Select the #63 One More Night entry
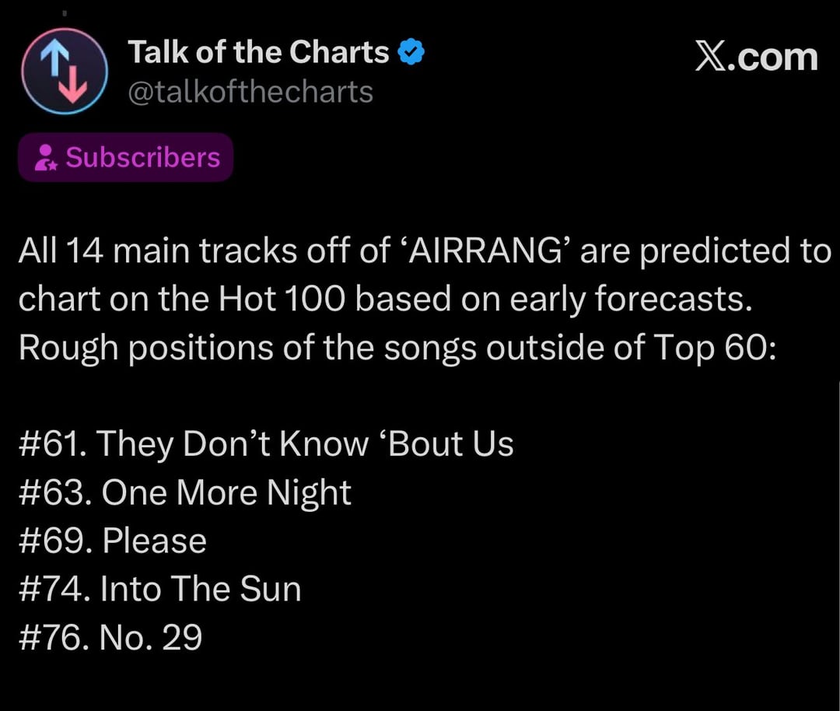The height and width of the screenshot is (711, 840). (184, 492)
